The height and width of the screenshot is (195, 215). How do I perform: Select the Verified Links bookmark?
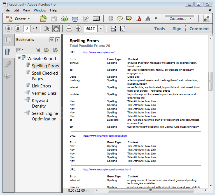[44, 93]
